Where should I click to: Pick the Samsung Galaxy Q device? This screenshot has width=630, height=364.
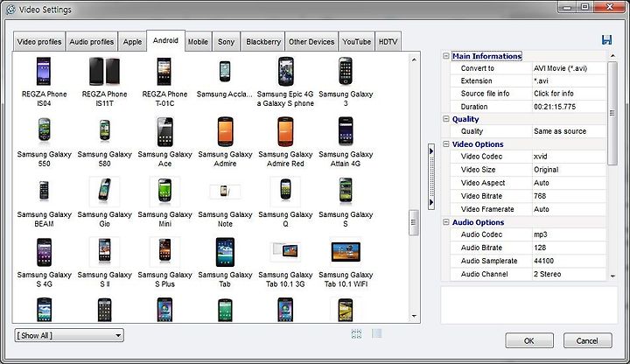(285, 190)
